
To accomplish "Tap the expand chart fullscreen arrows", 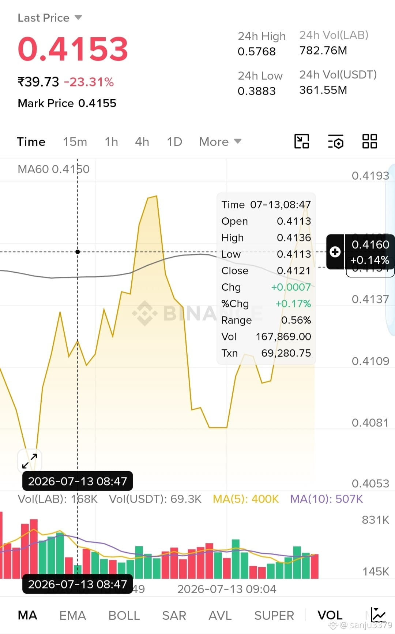I will [30, 461].
